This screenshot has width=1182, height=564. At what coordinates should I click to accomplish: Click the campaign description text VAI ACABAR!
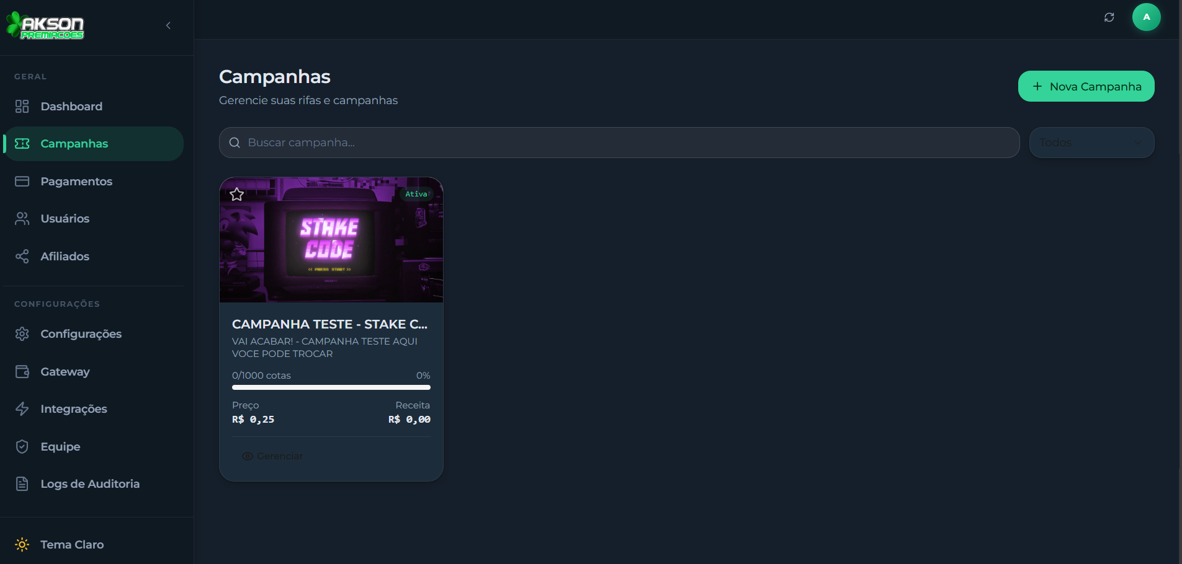coord(325,348)
